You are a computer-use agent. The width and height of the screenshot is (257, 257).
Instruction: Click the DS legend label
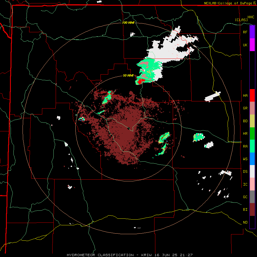click(x=245, y=172)
